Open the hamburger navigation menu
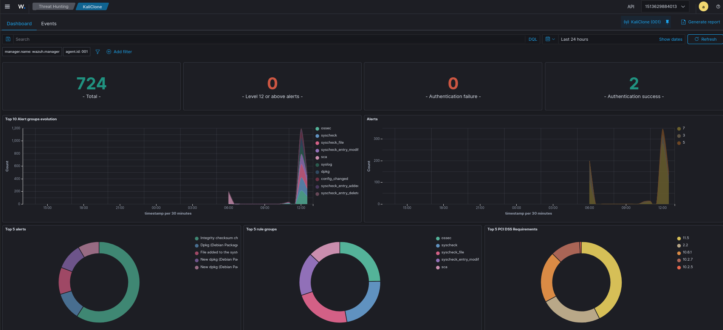723x330 pixels. click(7, 6)
